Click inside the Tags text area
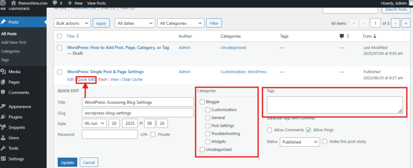Screen dimensions: 413x168 [335, 105]
